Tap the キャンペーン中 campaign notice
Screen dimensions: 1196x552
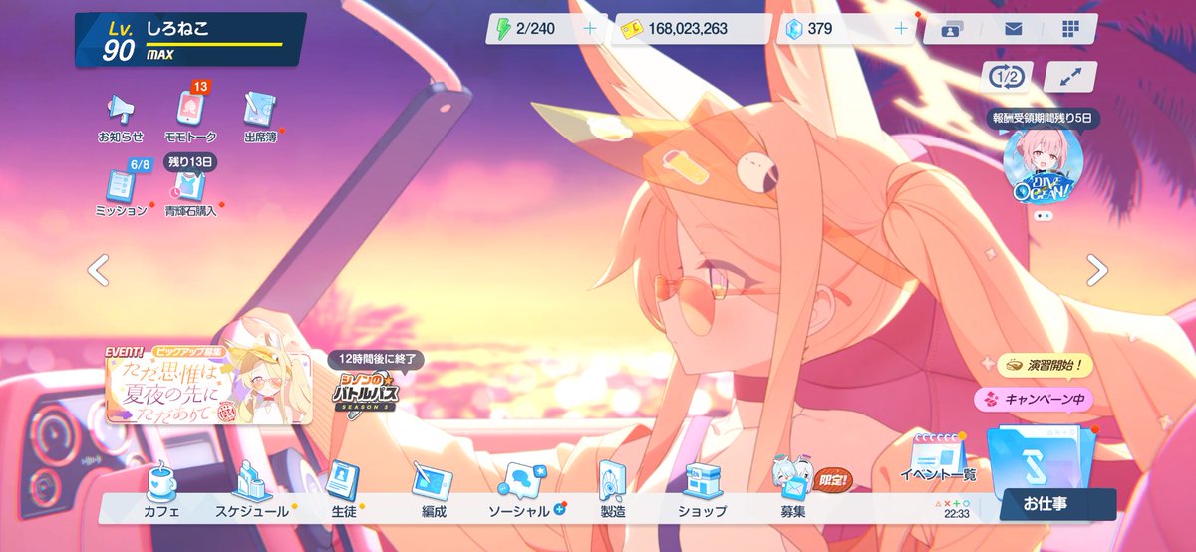tap(1033, 400)
